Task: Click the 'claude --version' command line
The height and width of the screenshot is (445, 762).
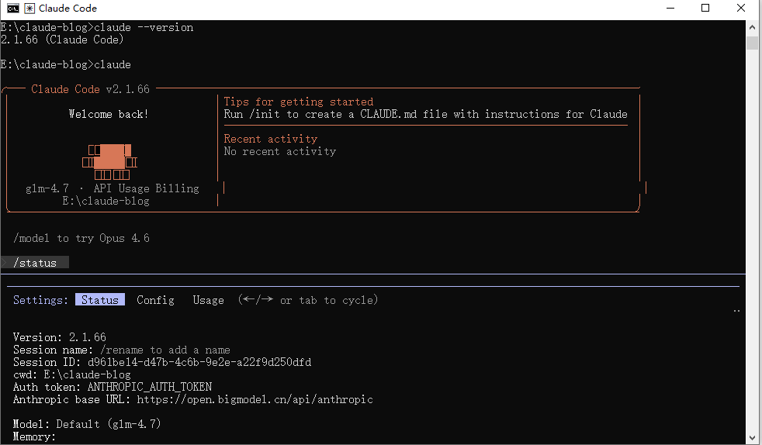Action: pos(97,27)
